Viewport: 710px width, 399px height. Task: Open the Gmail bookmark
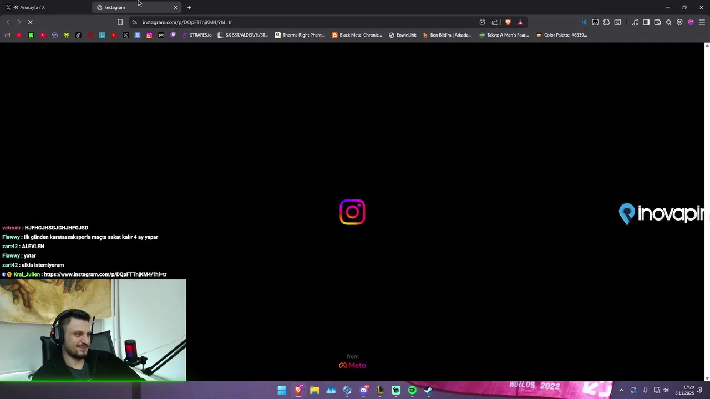point(7,35)
